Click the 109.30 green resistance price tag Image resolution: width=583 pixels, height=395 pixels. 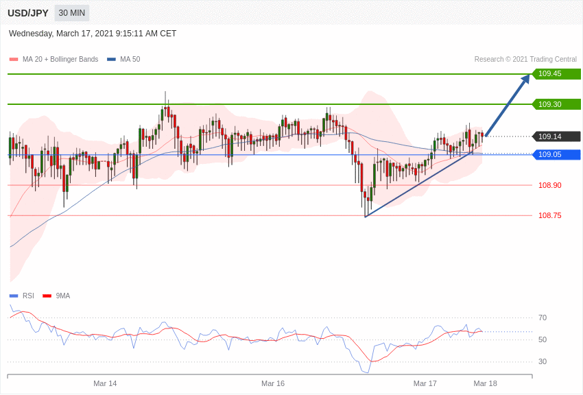click(x=557, y=104)
